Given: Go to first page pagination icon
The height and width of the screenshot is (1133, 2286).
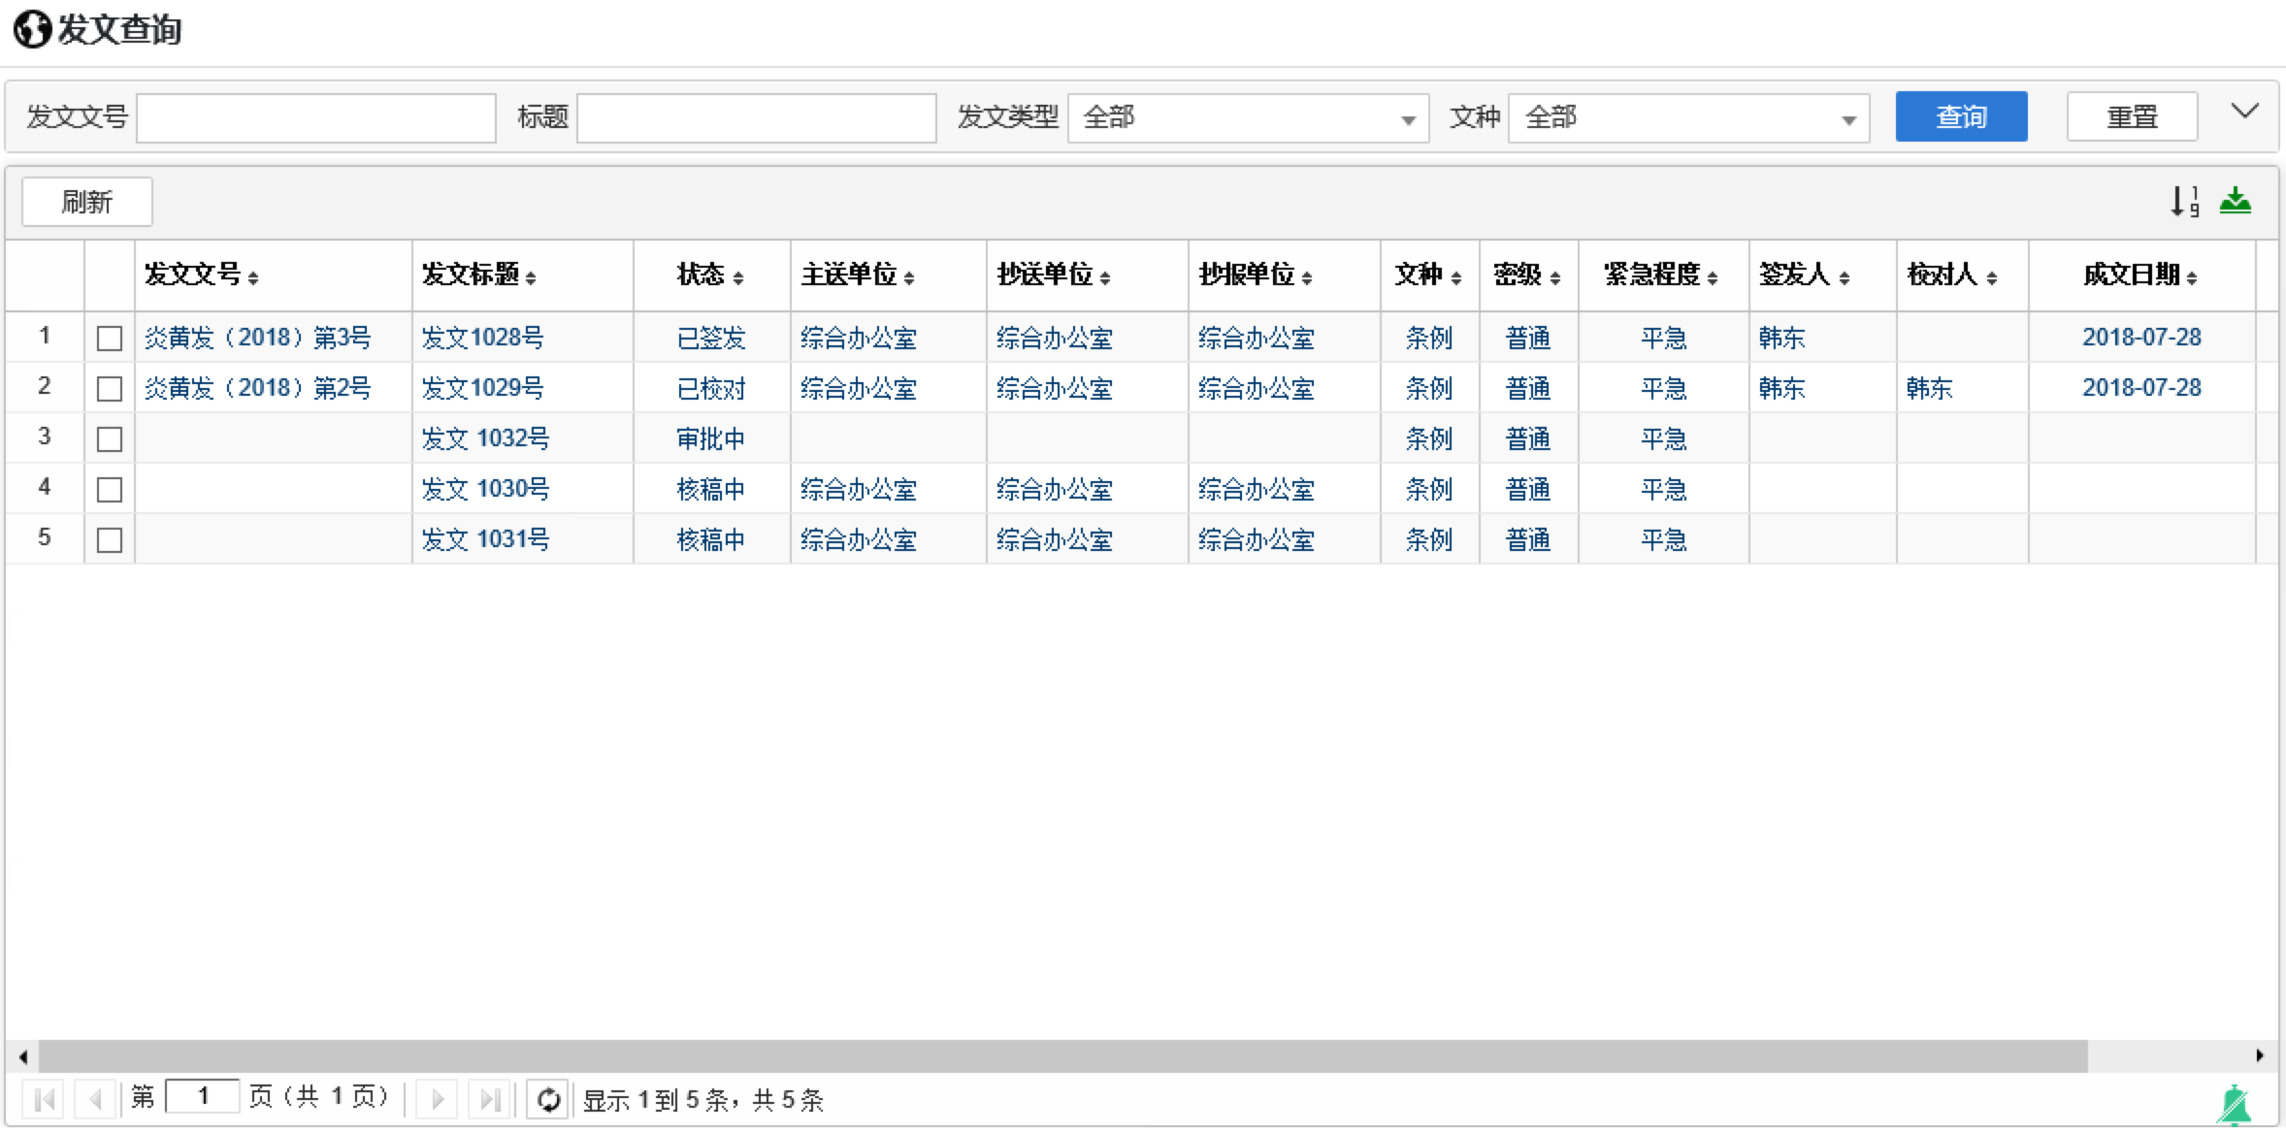Looking at the screenshot, I should 45,1099.
